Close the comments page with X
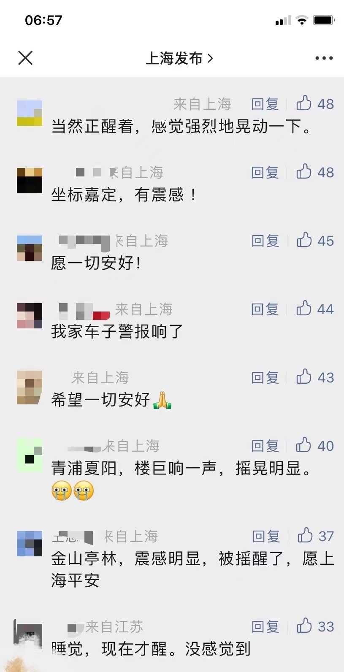Screen dimensions: 344x672 tap(25, 58)
